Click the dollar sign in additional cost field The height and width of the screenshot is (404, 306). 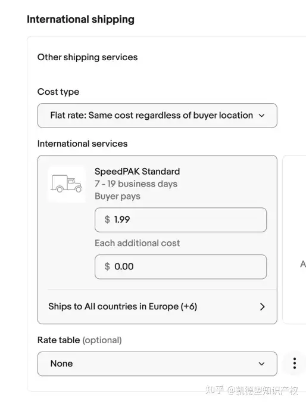[107, 266]
